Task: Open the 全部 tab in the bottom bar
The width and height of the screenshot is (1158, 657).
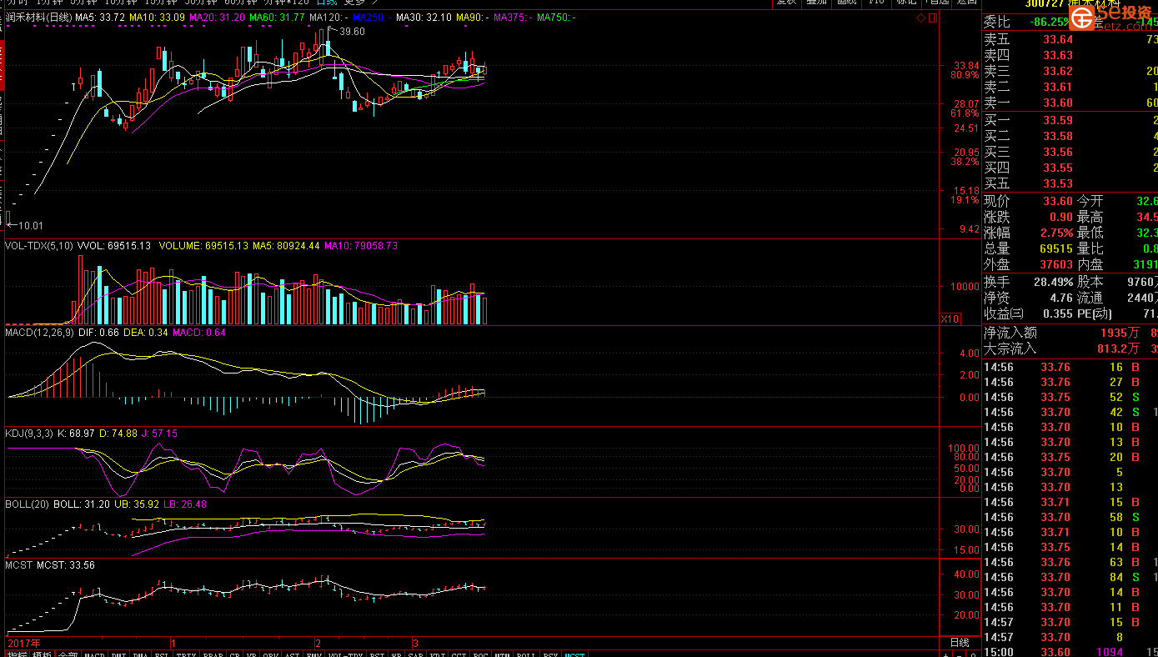Action: pyautogui.click(x=68, y=655)
